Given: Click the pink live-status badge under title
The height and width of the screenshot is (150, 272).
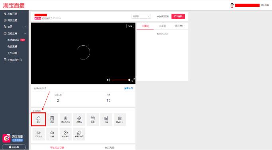Looking at the screenshot, I should click(38, 18).
